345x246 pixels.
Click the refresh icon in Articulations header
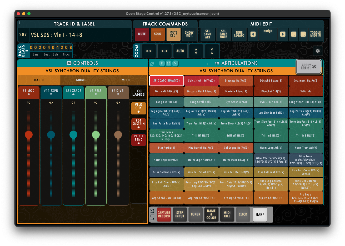pyautogui.click(x=152, y=64)
